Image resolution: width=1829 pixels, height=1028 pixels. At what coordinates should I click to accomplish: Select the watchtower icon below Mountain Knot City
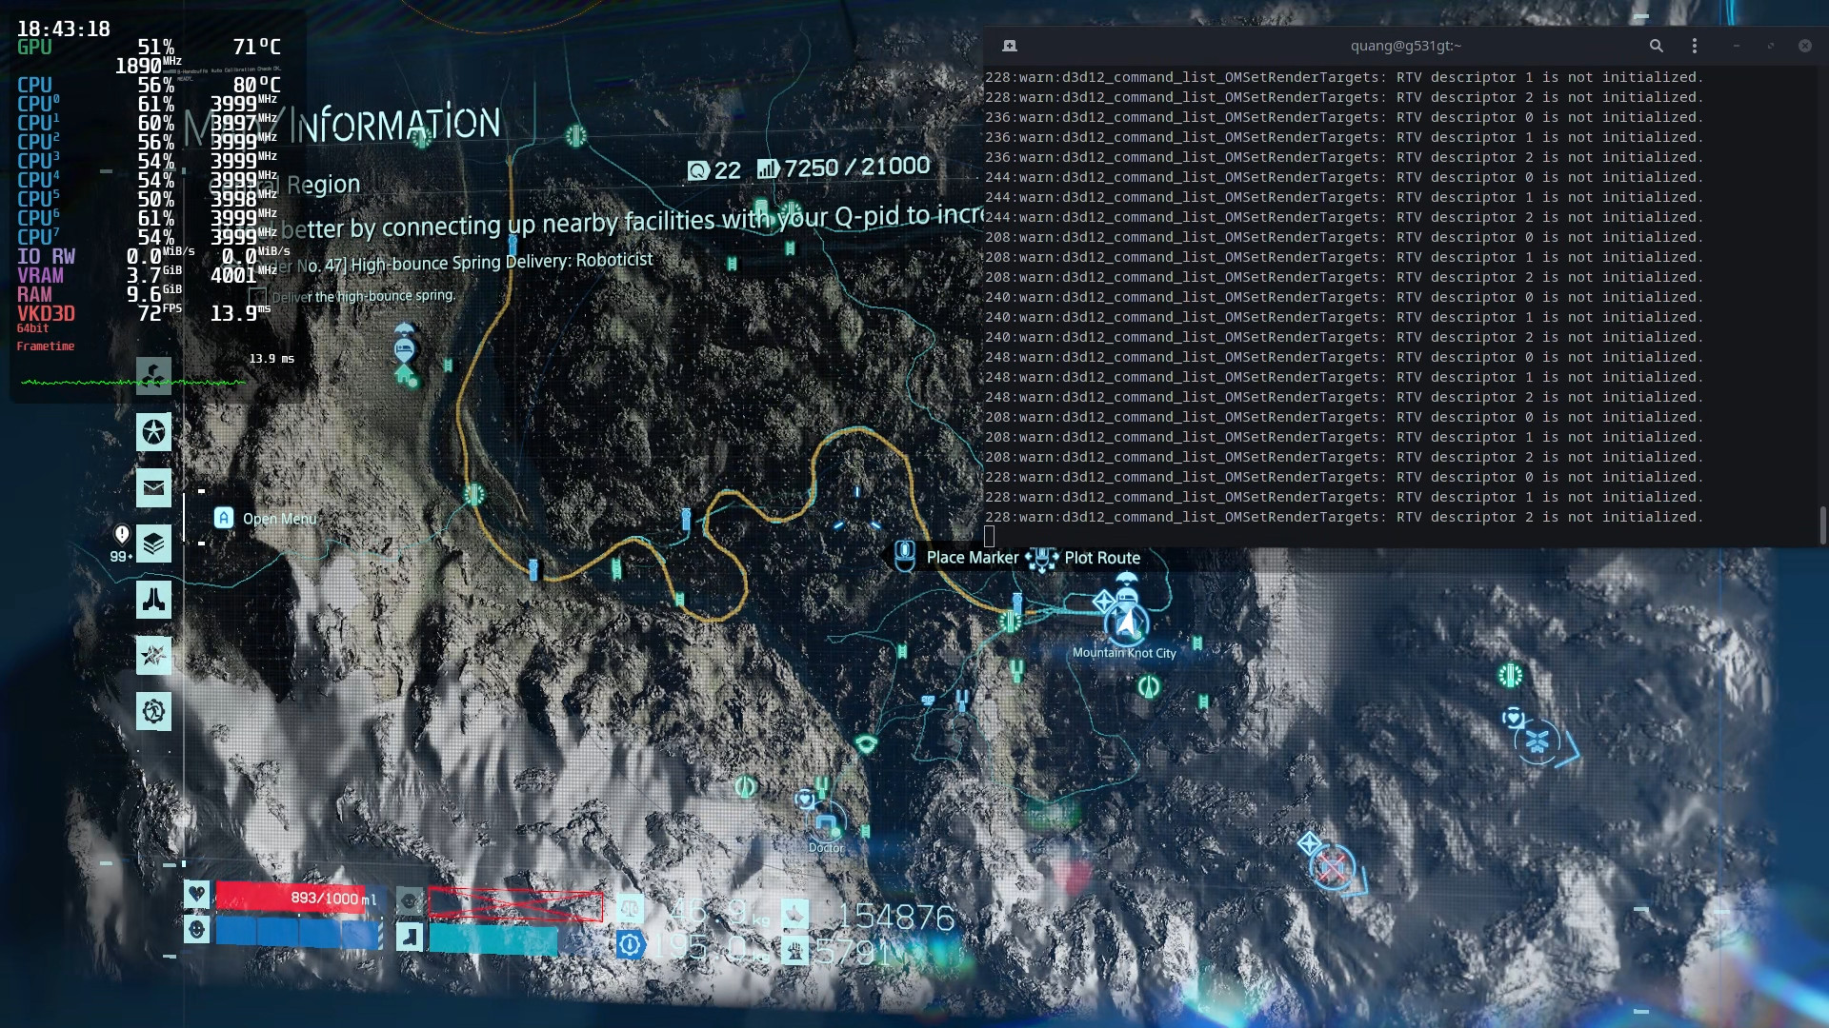coord(1149,686)
